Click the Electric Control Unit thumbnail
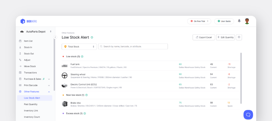Viewport: 272px width, 121px height. (65, 86)
